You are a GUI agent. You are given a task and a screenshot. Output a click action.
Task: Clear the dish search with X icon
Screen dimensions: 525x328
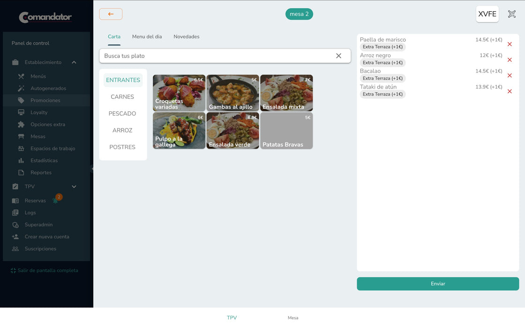[338, 56]
